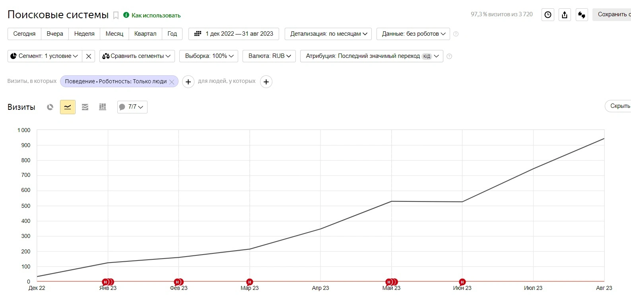The width and height of the screenshot is (631, 299).
Task: Add a visit condition with plus button
Action: click(188, 82)
